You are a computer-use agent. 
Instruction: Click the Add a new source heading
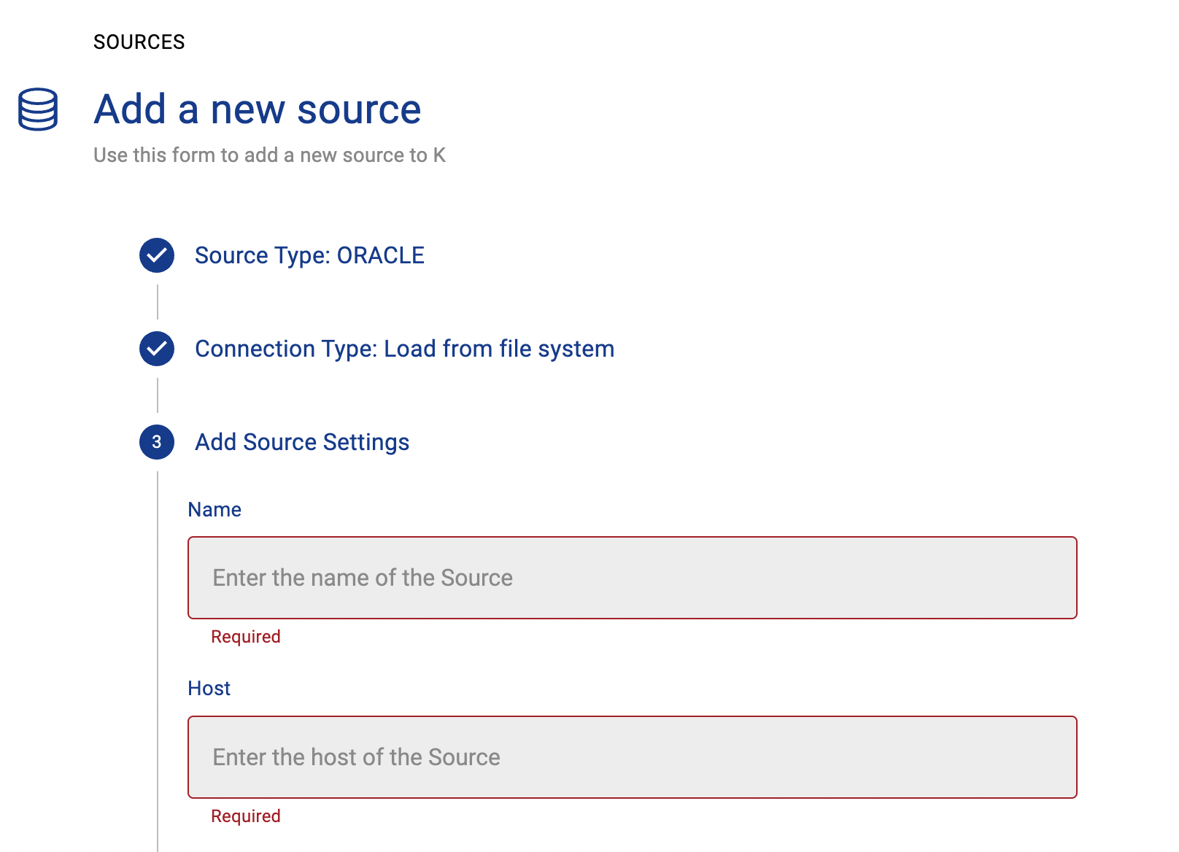coord(258,109)
